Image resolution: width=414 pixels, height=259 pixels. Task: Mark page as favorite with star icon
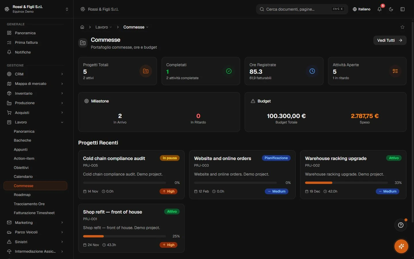tap(402, 27)
